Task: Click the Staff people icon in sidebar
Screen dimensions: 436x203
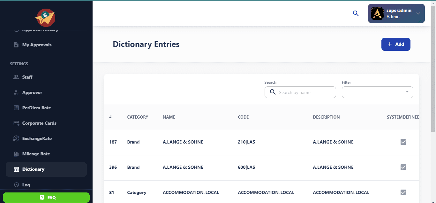Action: 16,77
